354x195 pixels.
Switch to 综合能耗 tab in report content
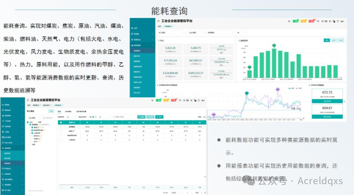point(68,112)
